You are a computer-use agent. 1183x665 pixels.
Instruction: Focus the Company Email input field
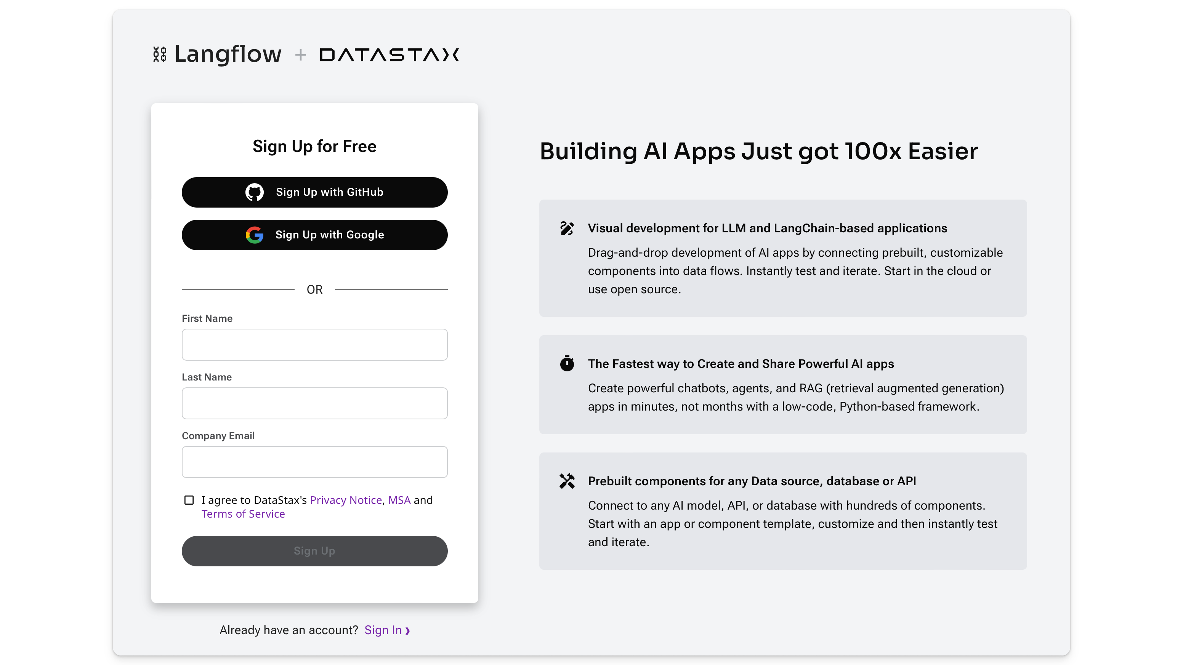(314, 462)
